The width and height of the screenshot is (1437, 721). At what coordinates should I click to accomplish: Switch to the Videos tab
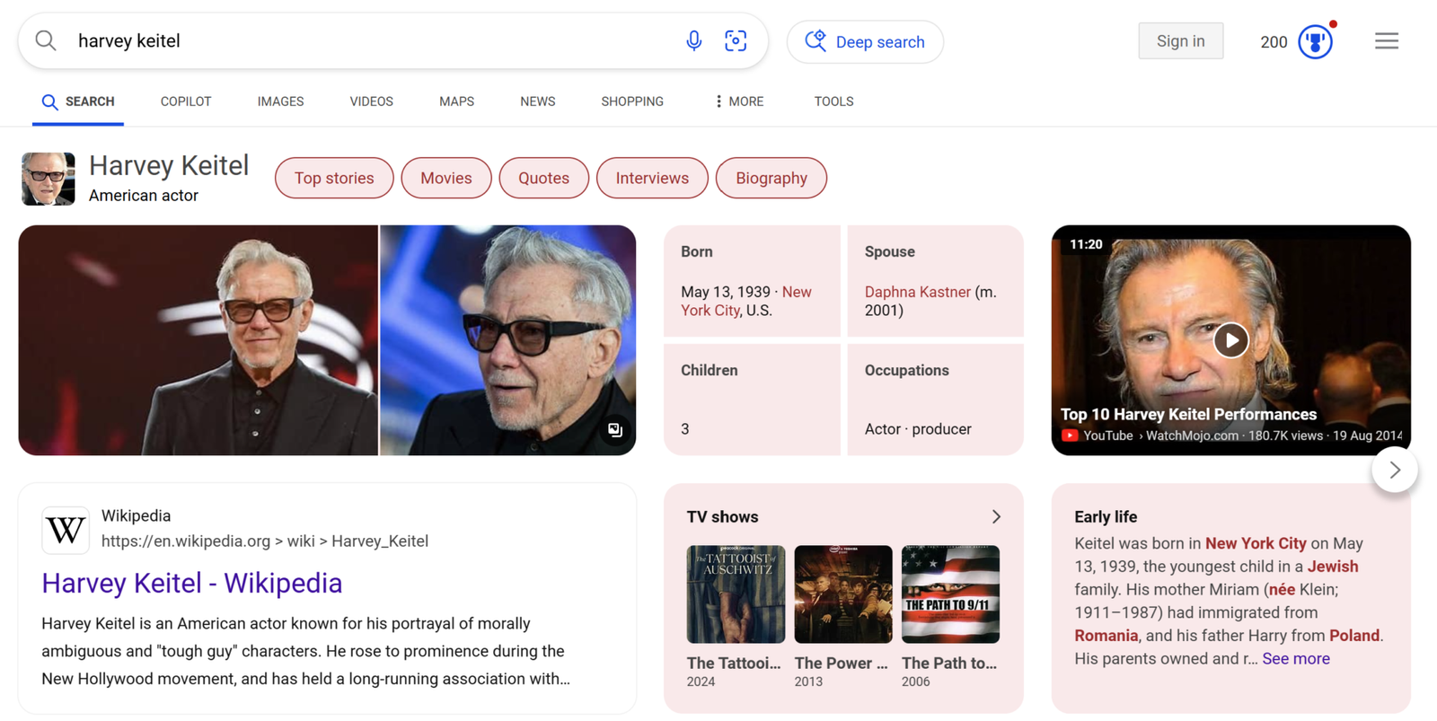tap(371, 101)
